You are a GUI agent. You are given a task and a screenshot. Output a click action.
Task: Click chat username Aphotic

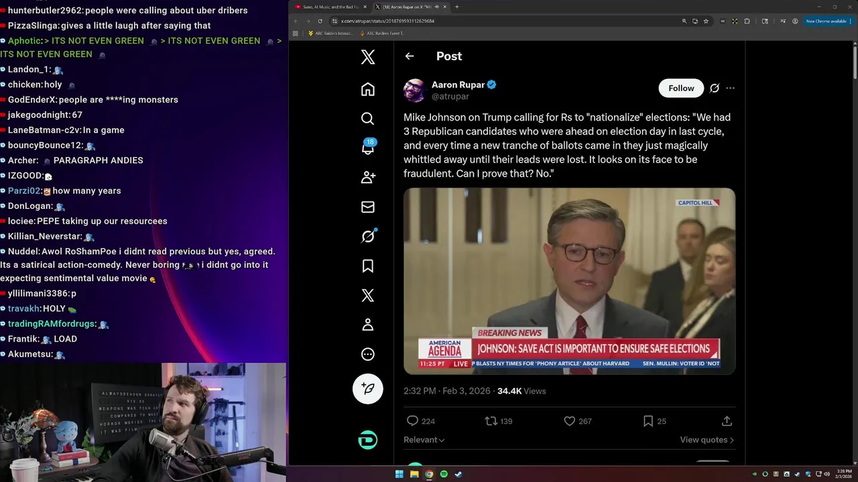tap(25, 41)
